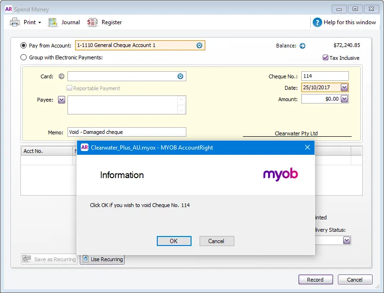This screenshot has width=384, height=293.
Task: Open the Delivery Status dropdown
Action: [x=346, y=240]
